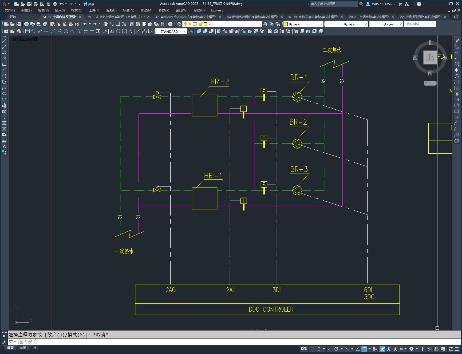This screenshot has width=462, height=354.
Task: Select the Table draw tool
Action: 4,141
